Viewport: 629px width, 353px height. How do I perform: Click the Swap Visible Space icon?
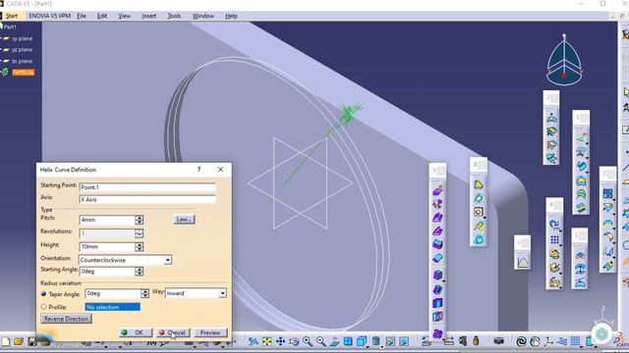click(404, 341)
